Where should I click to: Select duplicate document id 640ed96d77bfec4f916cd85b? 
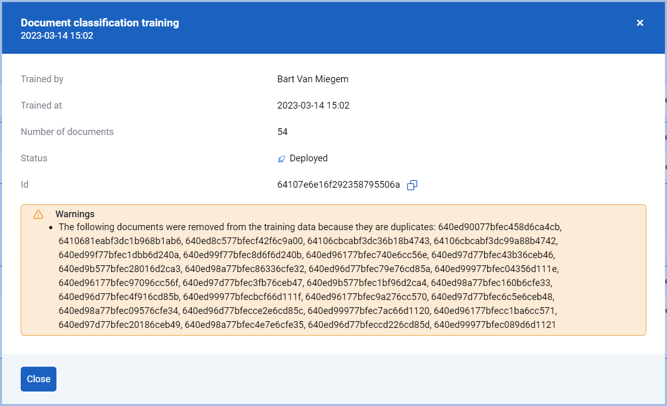click(118, 297)
